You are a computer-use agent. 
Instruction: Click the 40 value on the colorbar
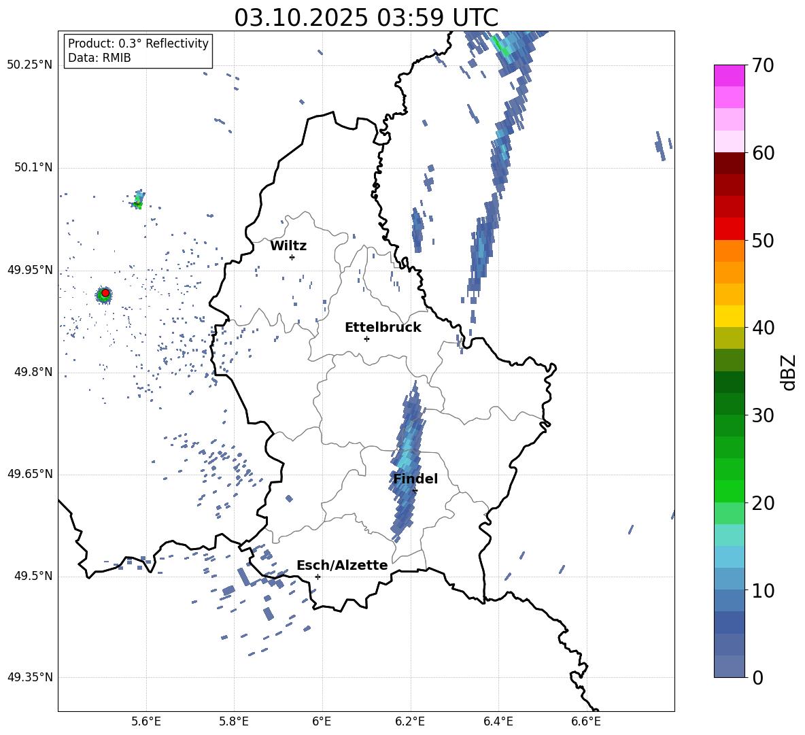tap(763, 328)
